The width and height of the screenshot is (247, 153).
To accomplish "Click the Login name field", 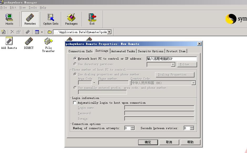I will tap(159, 108).
